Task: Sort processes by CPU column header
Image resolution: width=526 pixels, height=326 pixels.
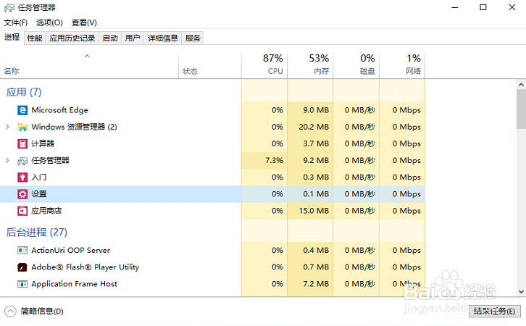Action: pyautogui.click(x=264, y=65)
